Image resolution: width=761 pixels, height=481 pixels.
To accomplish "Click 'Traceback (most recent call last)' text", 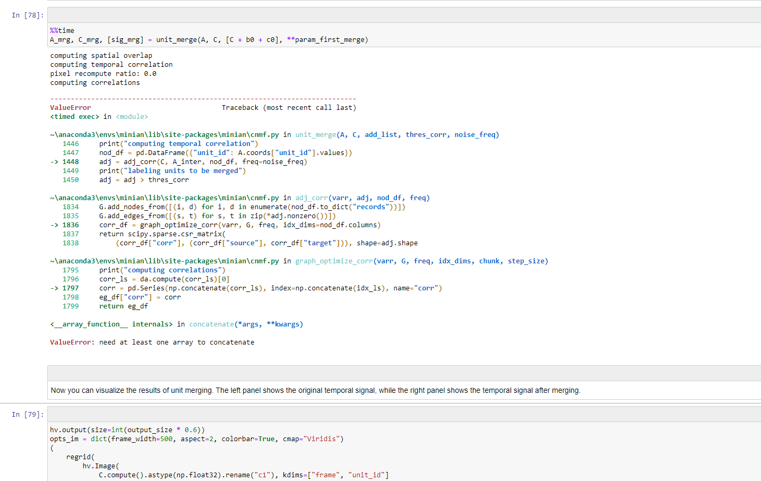I will [289, 108].
